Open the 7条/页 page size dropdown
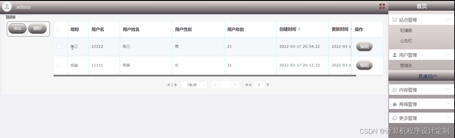Viewport: 455px width, 138px height. pyautogui.click(x=194, y=85)
